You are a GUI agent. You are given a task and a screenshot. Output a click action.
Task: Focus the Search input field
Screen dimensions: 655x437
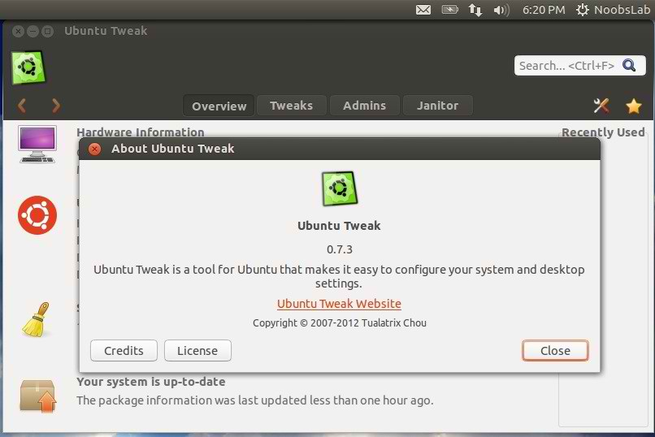click(579, 66)
